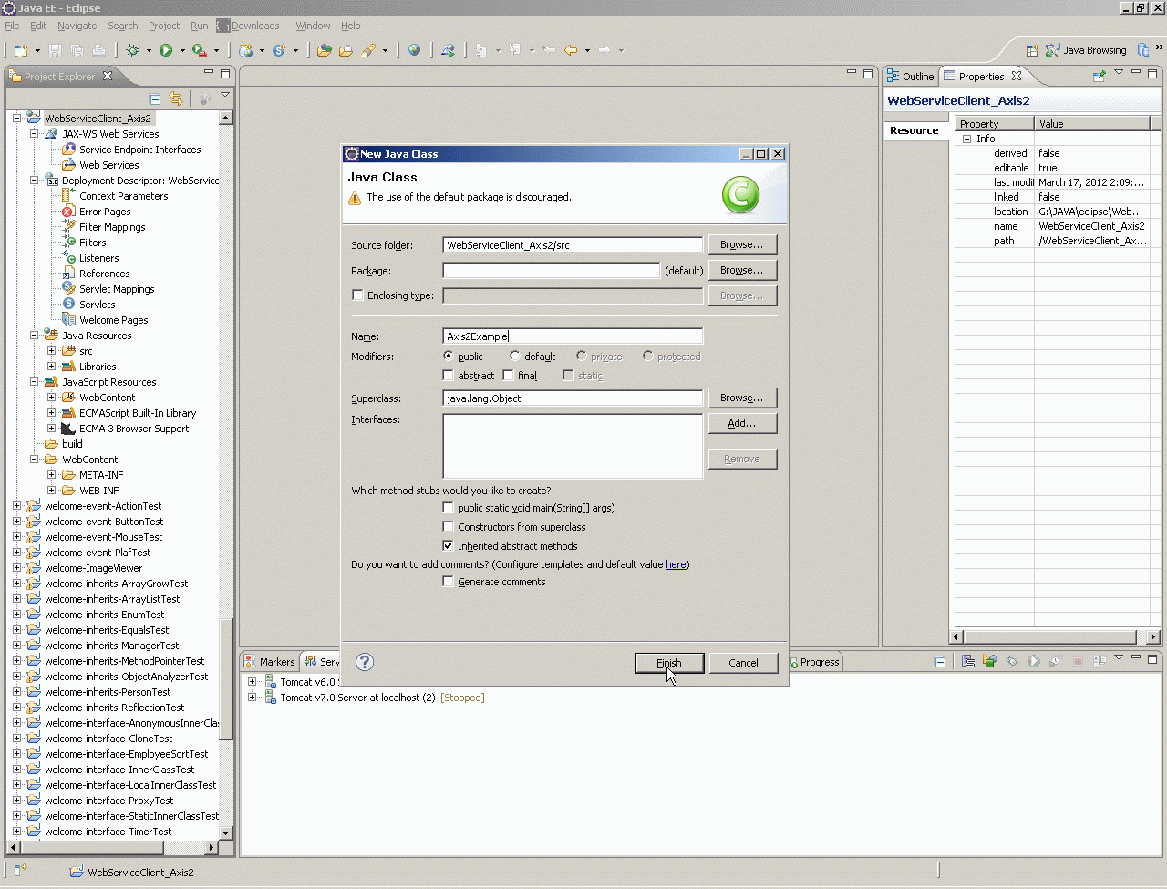Click the help question mark icon in dialog

pos(365,662)
